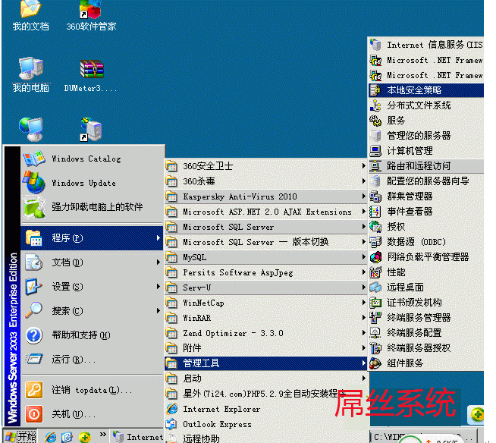Image resolution: width=496 pixels, height=443 pixels.
Task: Click the 组件服务 icon
Action: click(x=375, y=363)
